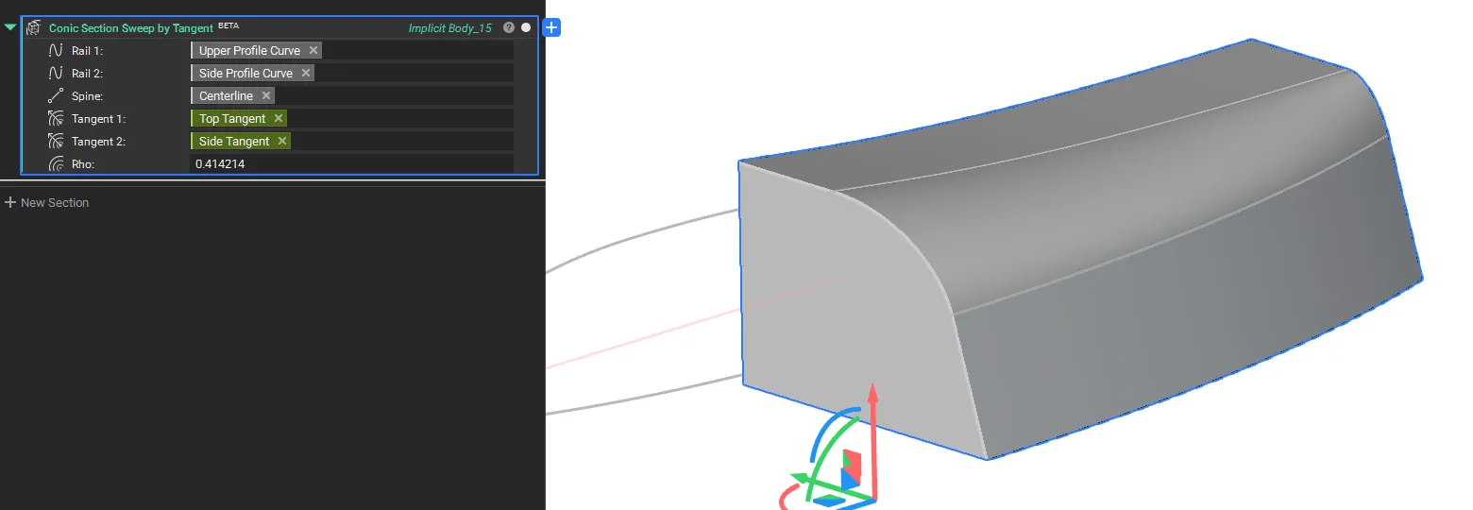This screenshot has width=1473, height=510.
Task: Click the Rail 1 curve icon
Action: [x=56, y=50]
